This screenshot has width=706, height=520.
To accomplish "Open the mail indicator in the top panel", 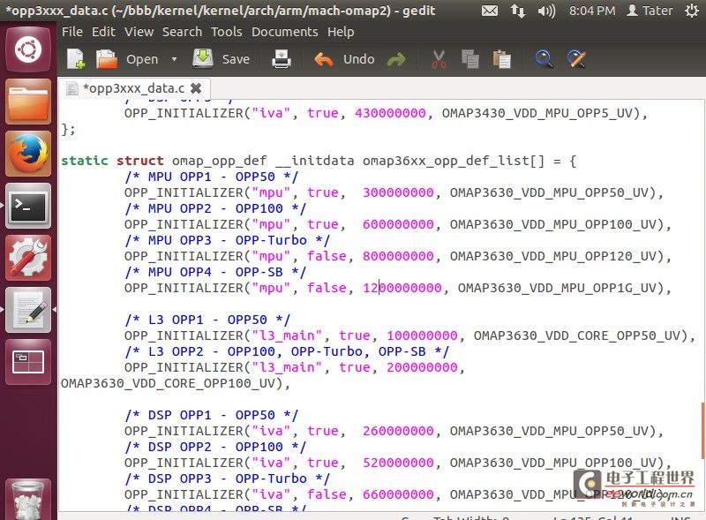I will [490, 11].
